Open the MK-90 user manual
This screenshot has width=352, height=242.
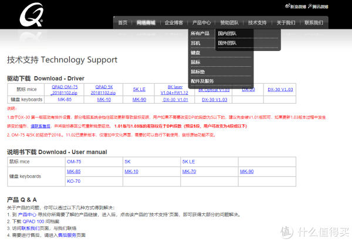[x=247, y=172]
